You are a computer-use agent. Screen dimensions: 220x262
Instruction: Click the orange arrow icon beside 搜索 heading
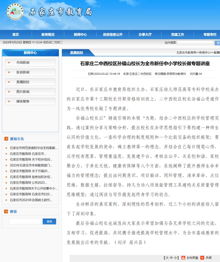click(x=6, y=211)
